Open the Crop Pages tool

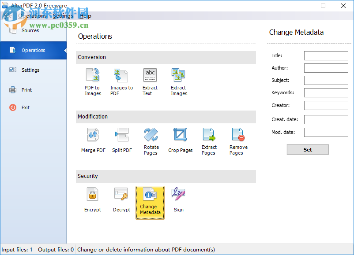(x=180, y=141)
